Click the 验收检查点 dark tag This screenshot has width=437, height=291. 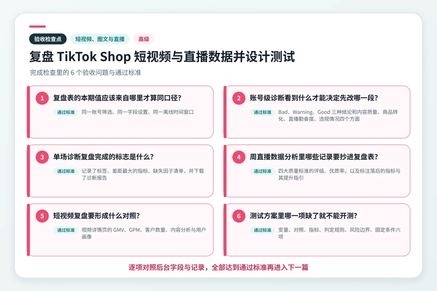click(x=48, y=39)
